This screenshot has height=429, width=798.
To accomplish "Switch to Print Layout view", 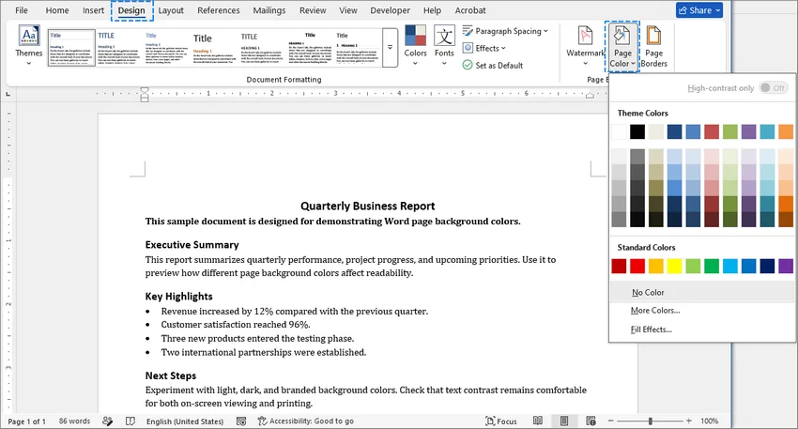I will tap(564, 421).
